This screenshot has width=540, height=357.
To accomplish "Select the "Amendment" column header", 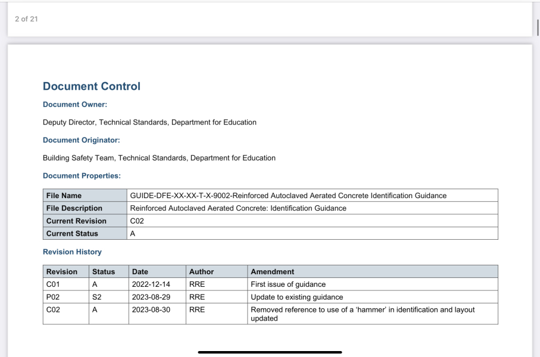I will [x=272, y=272].
